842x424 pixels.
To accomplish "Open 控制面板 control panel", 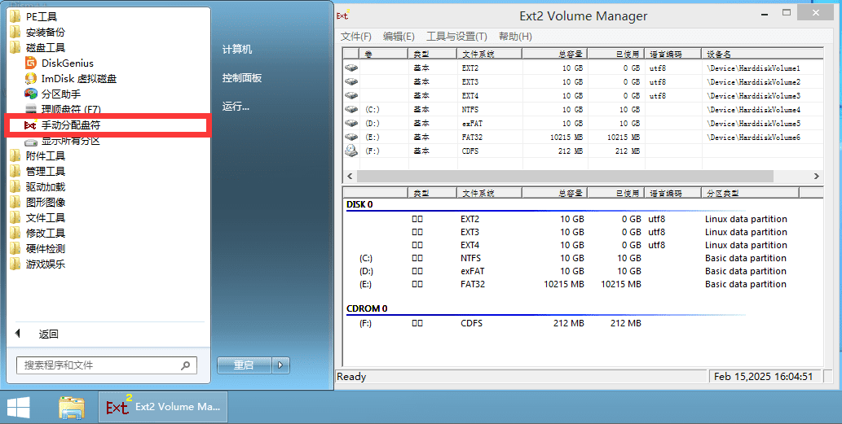I will tap(241, 78).
